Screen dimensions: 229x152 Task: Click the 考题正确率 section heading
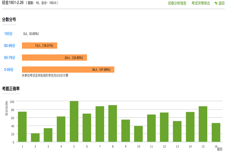[11, 88]
